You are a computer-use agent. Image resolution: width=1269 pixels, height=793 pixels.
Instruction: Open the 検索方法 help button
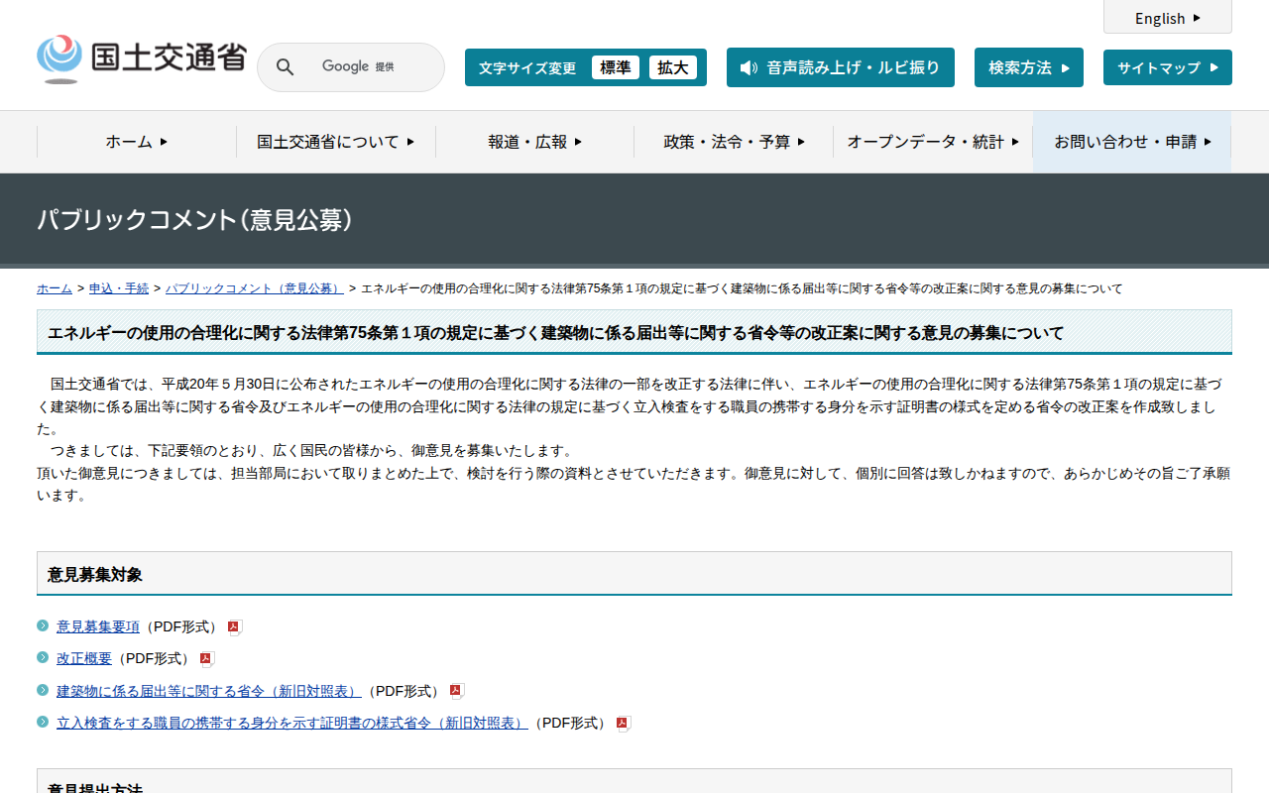tap(1028, 67)
